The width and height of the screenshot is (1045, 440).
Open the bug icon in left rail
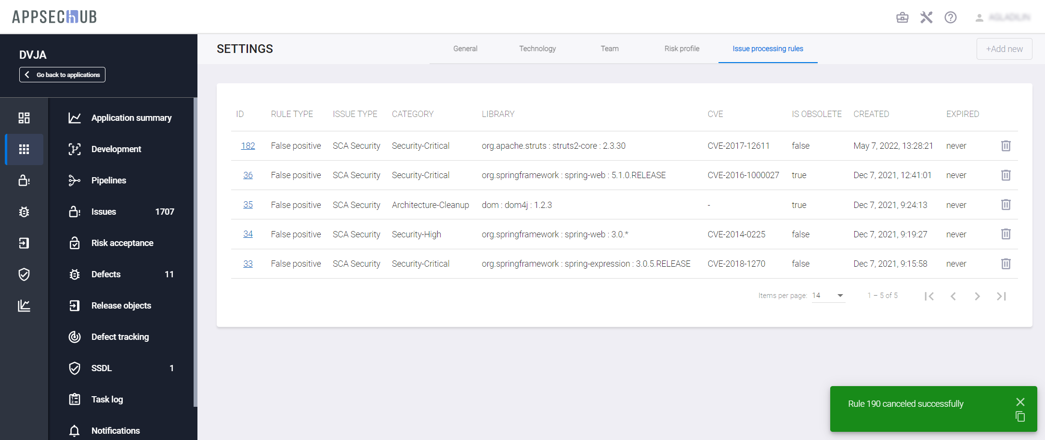click(x=24, y=212)
